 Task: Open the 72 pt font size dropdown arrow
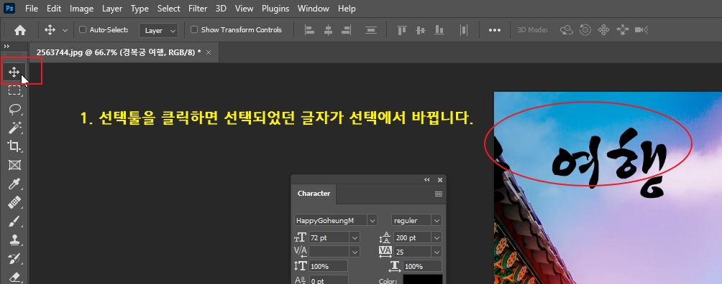coord(354,238)
